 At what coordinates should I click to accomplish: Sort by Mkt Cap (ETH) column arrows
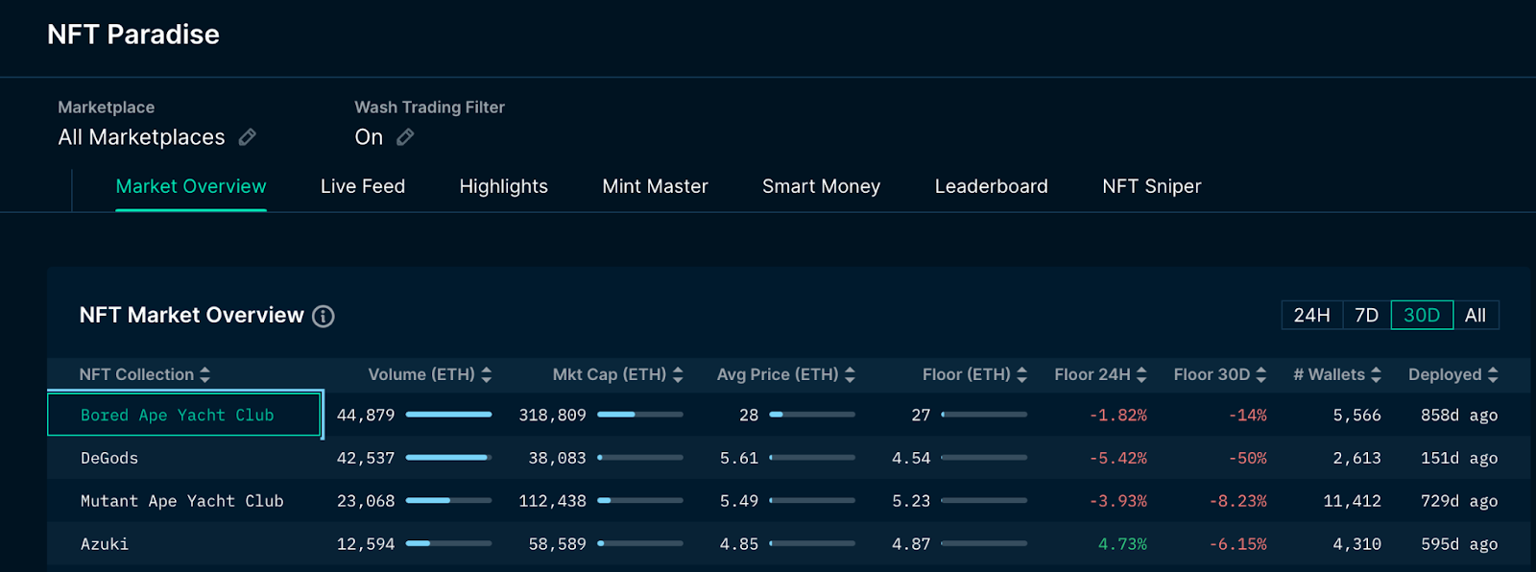(x=678, y=374)
